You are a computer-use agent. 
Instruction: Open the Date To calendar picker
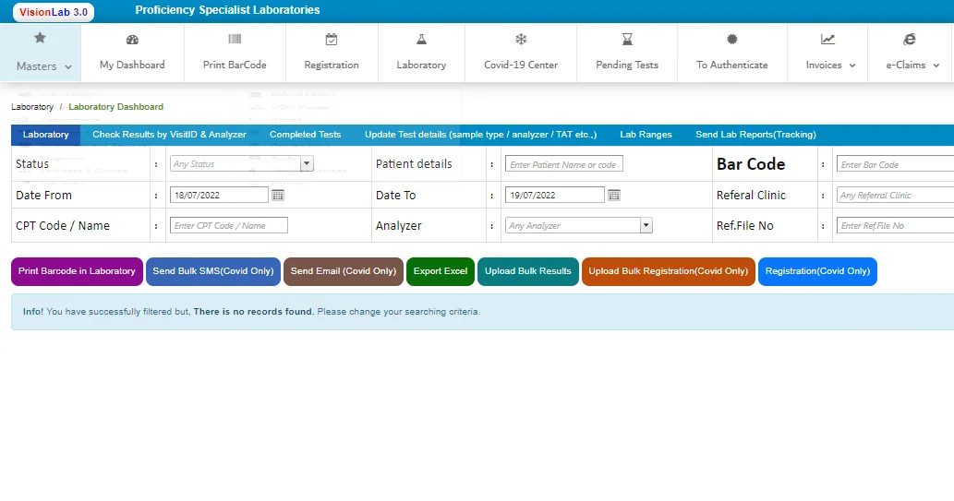614,196
